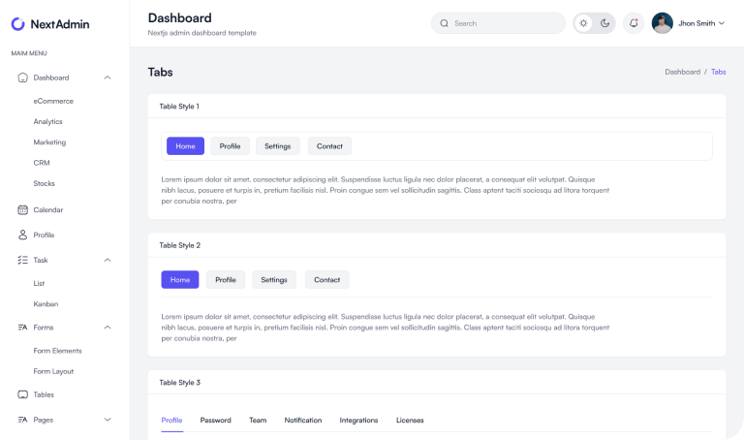744x440 pixels.
Task: Click the Profile person icon in sidebar
Action: click(22, 235)
